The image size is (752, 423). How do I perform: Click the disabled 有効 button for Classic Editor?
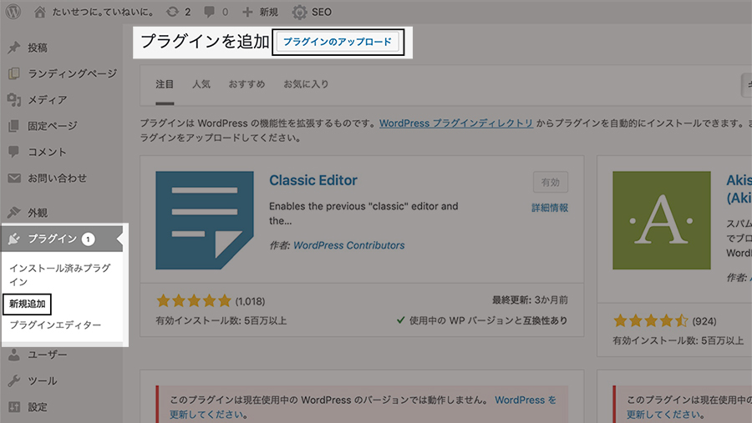(x=551, y=182)
